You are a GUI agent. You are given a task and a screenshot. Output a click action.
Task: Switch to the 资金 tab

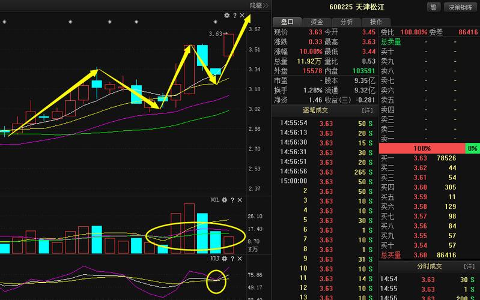(317, 22)
